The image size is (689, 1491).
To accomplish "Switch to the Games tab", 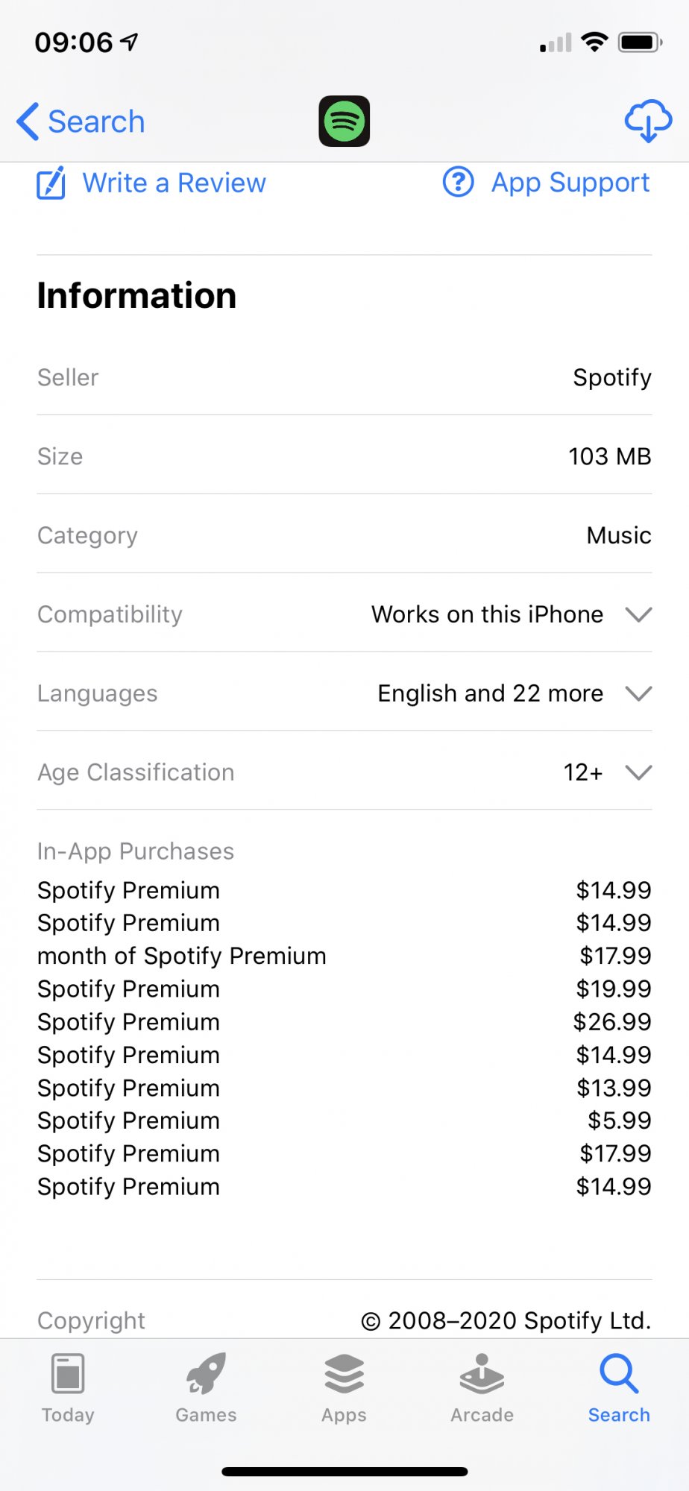I will click(x=206, y=1387).
